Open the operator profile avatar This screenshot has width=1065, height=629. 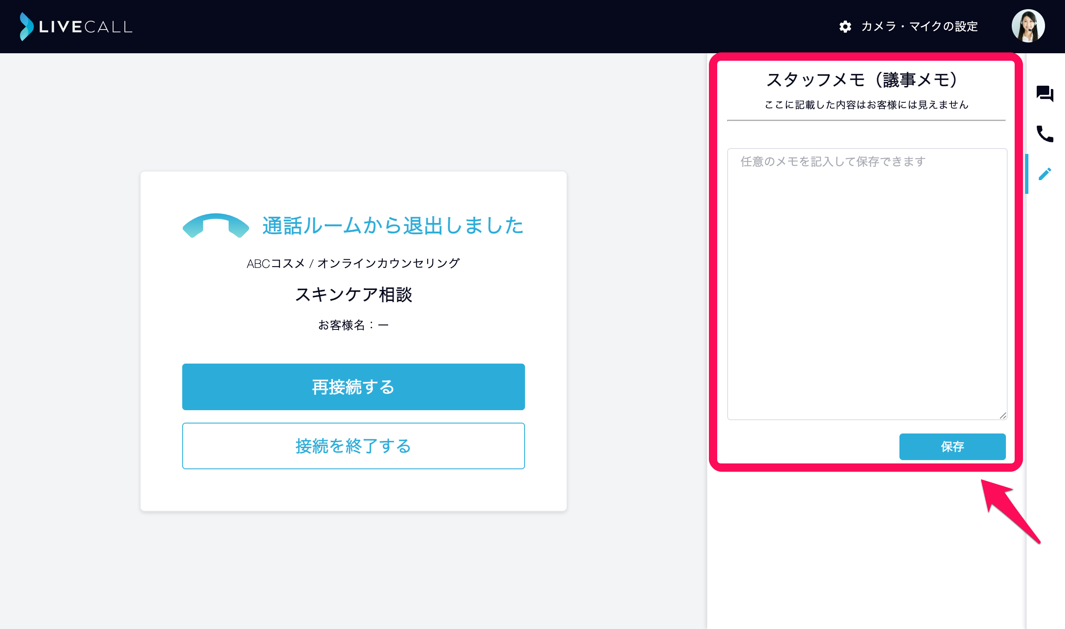(1028, 26)
